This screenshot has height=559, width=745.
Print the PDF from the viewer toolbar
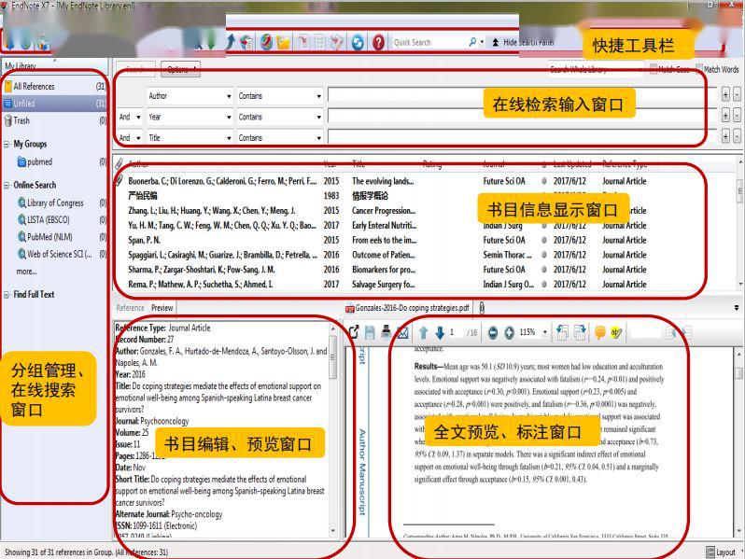(387, 332)
